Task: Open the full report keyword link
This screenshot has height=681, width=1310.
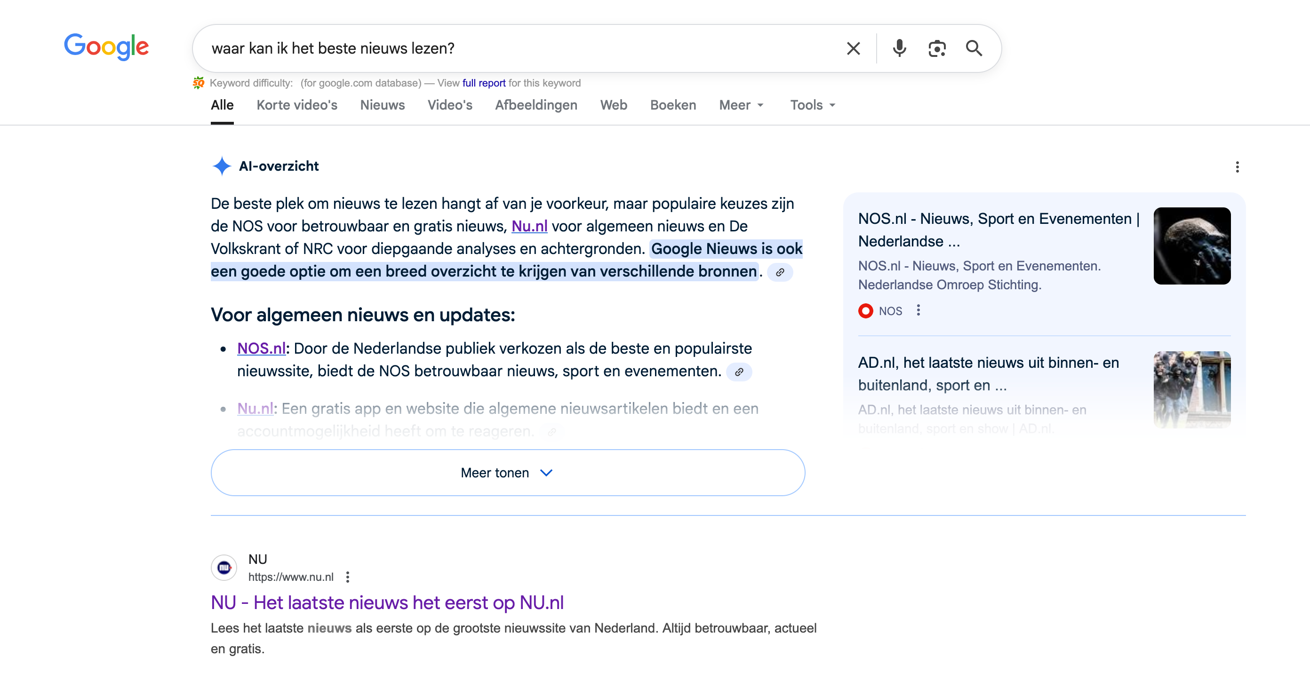Action: (483, 83)
